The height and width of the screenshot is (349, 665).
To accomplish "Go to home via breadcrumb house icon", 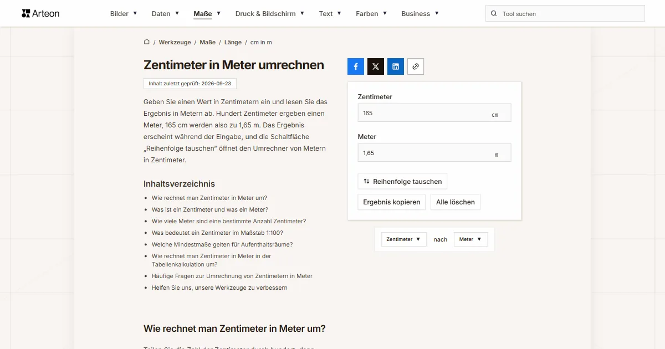I will 147,42.
